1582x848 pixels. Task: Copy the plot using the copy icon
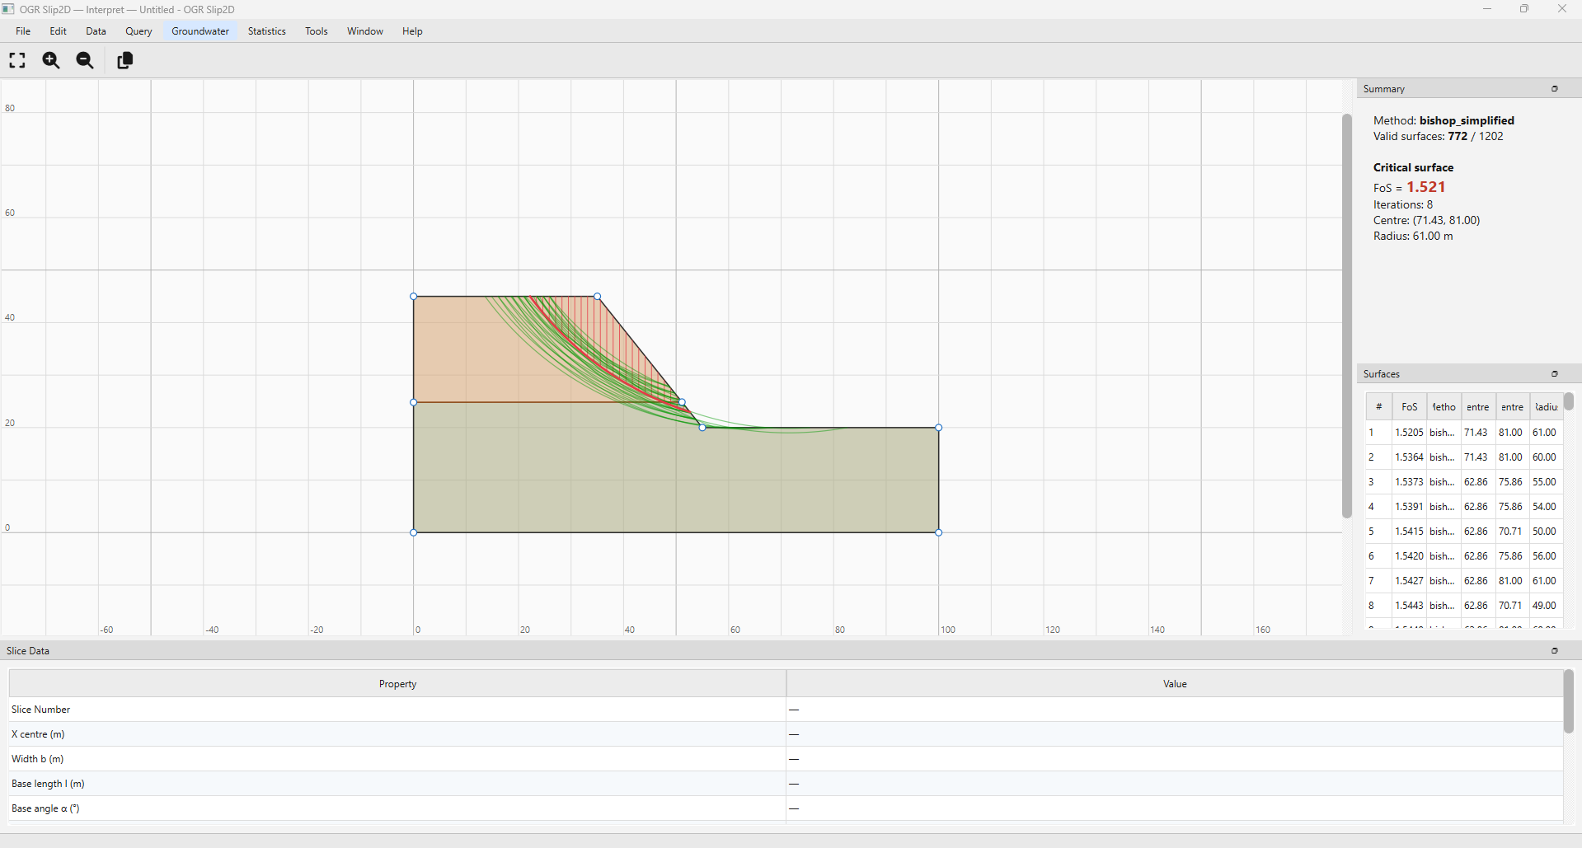click(124, 60)
